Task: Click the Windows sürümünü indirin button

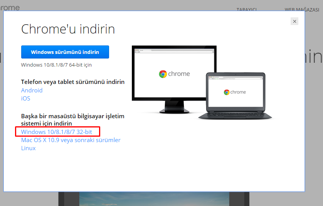Action: [x=65, y=52]
